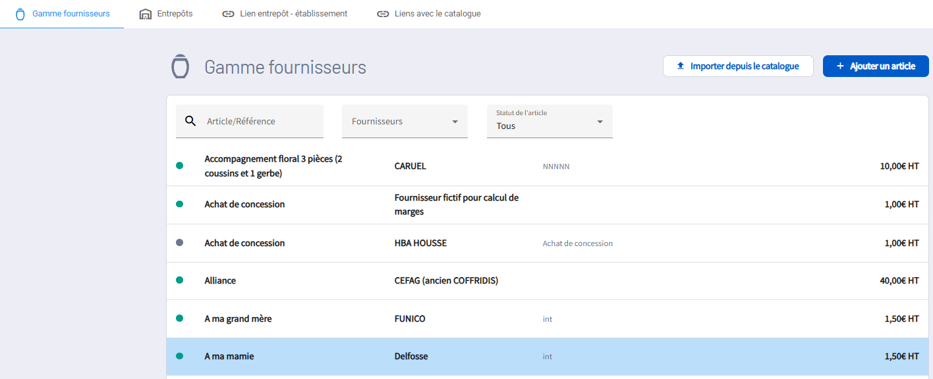Open the Liens avec le catalogue tab

coord(438,14)
